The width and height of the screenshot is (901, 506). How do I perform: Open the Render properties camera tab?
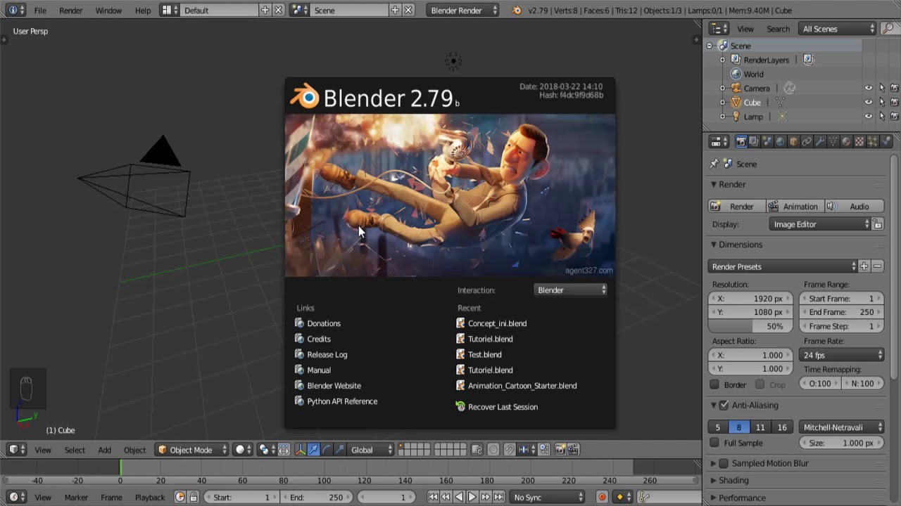coord(741,141)
